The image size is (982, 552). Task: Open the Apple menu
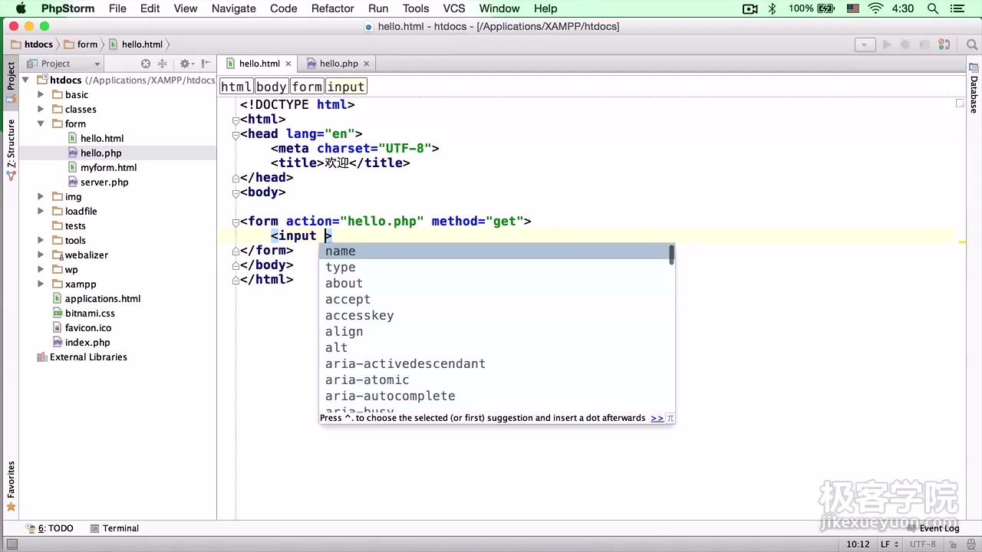(x=21, y=8)
